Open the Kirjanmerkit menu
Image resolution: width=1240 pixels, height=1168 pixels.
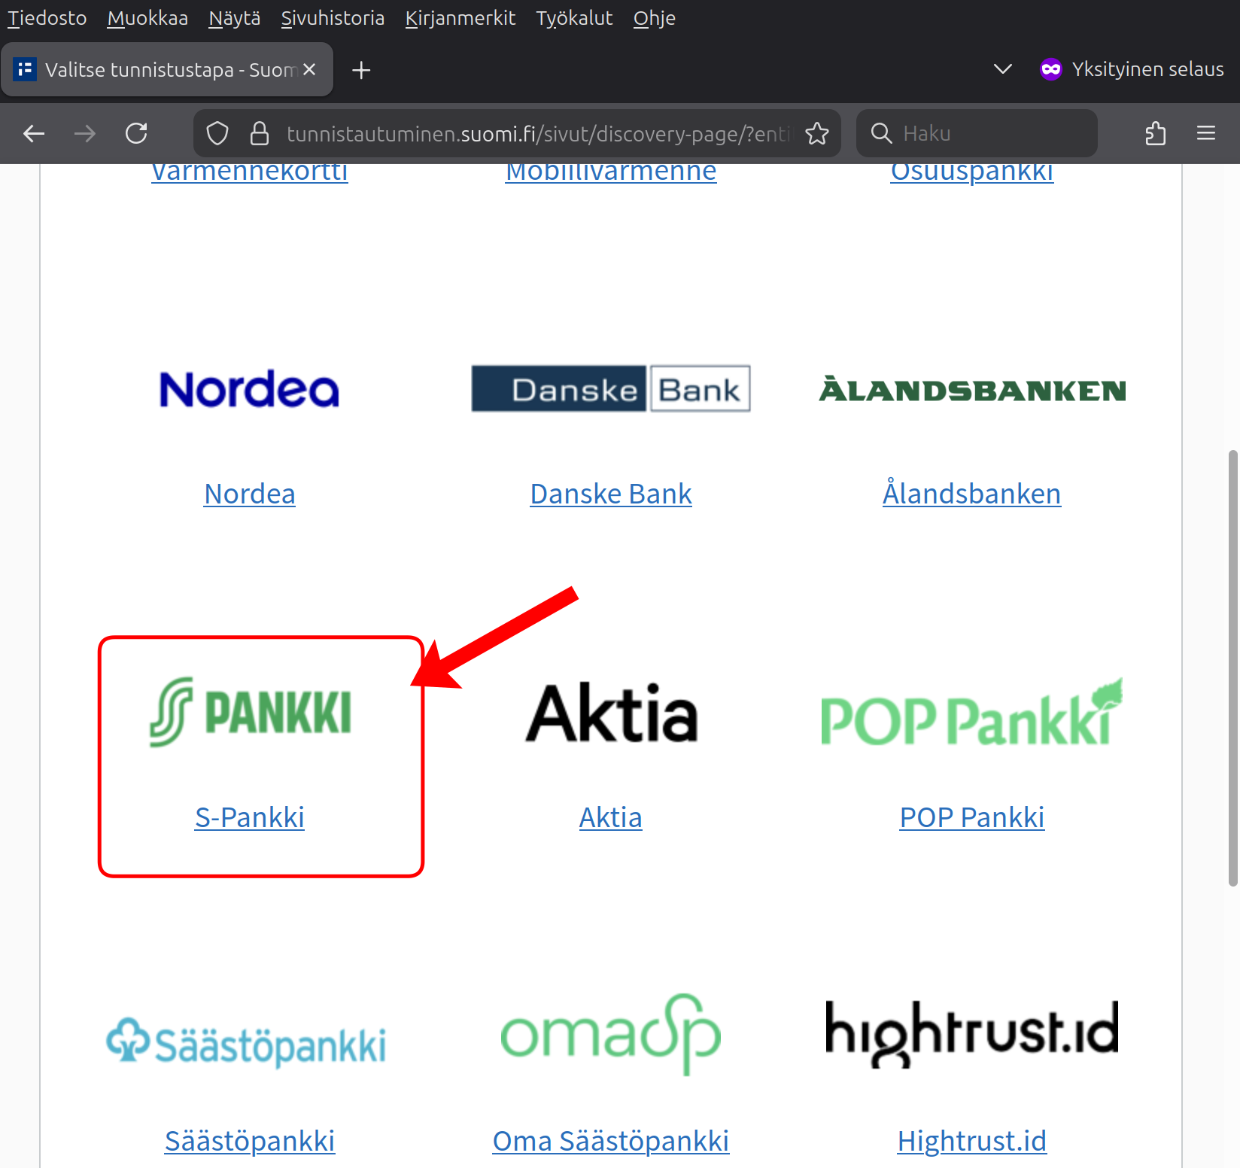tap(460, 18)
